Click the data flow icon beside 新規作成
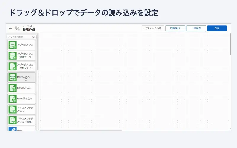The height and width of the screenshot is (148, 237). pyautogui.click(x=17, y=28)
